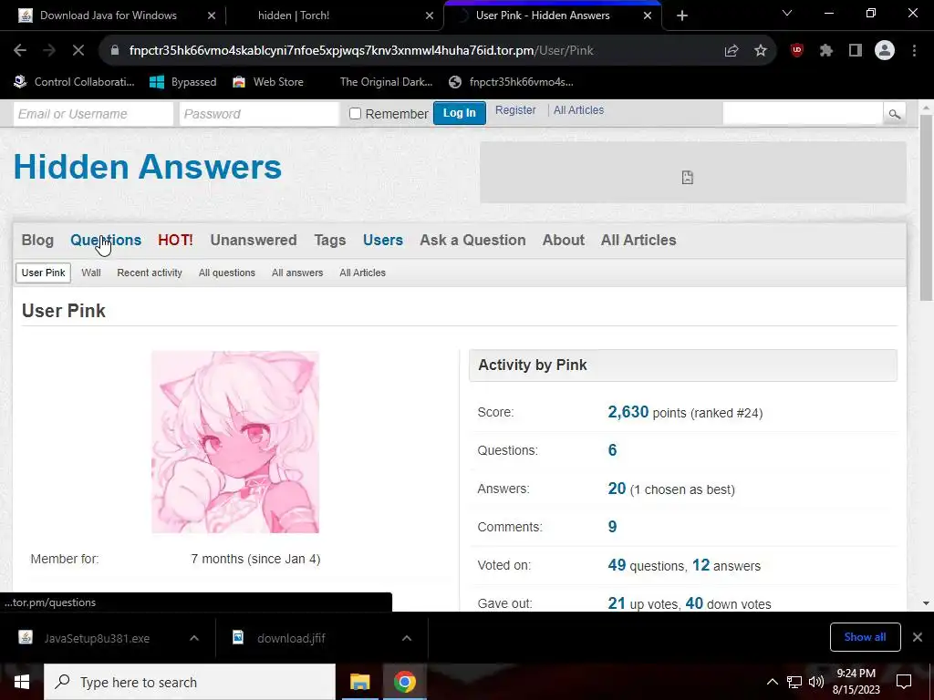Close the hidden | Torch! tab
934x700 pixels.
pos(430,15)
